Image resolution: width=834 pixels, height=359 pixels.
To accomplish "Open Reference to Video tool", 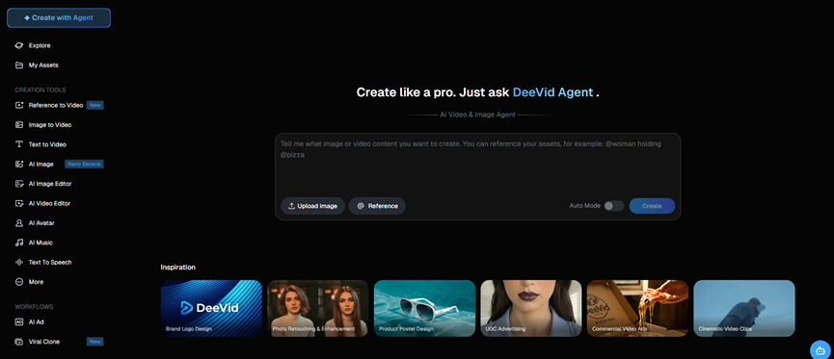I will point(56,105).
